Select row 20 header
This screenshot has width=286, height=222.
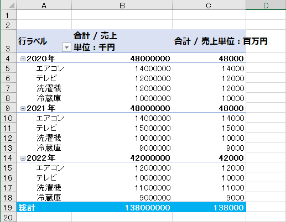coord(9,217)
